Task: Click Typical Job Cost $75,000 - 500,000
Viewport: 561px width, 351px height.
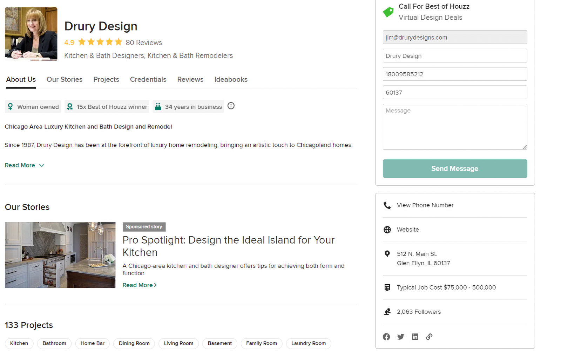Action: (x=446, y=287)
